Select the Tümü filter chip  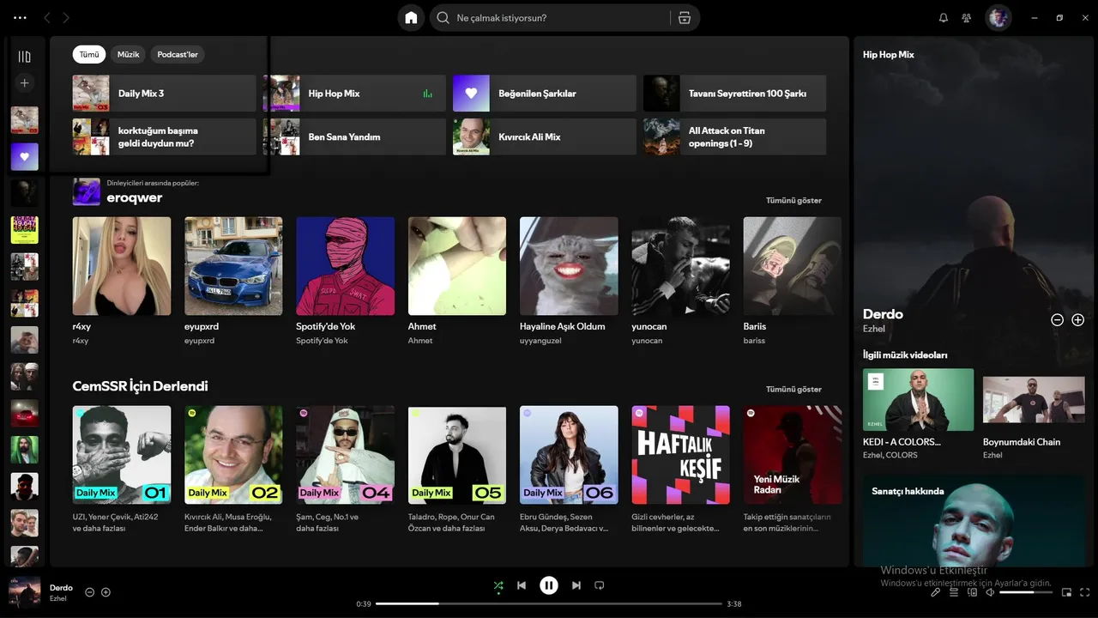click(x=89, y=54)
